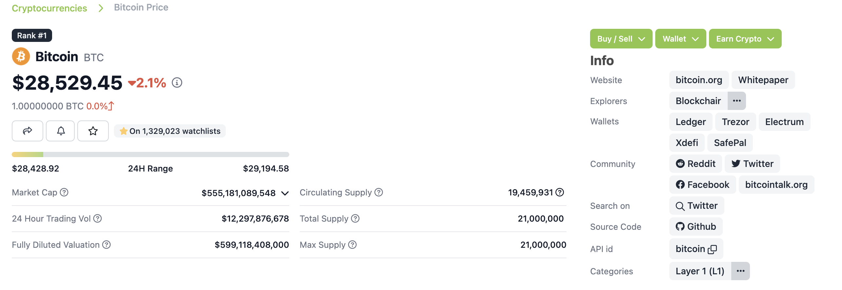The height and width of the screenshot is (290, 842).
Task: Show more categories beside Layer 1
Action: pos(740,271)
